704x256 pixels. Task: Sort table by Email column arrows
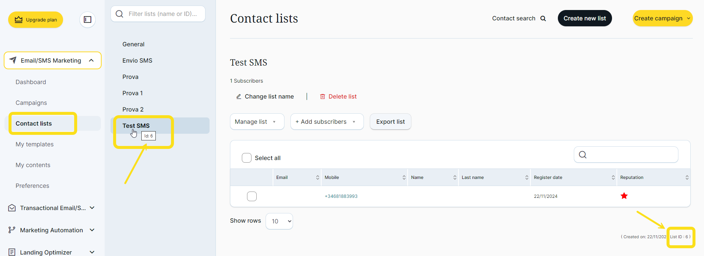click(318, 177)
